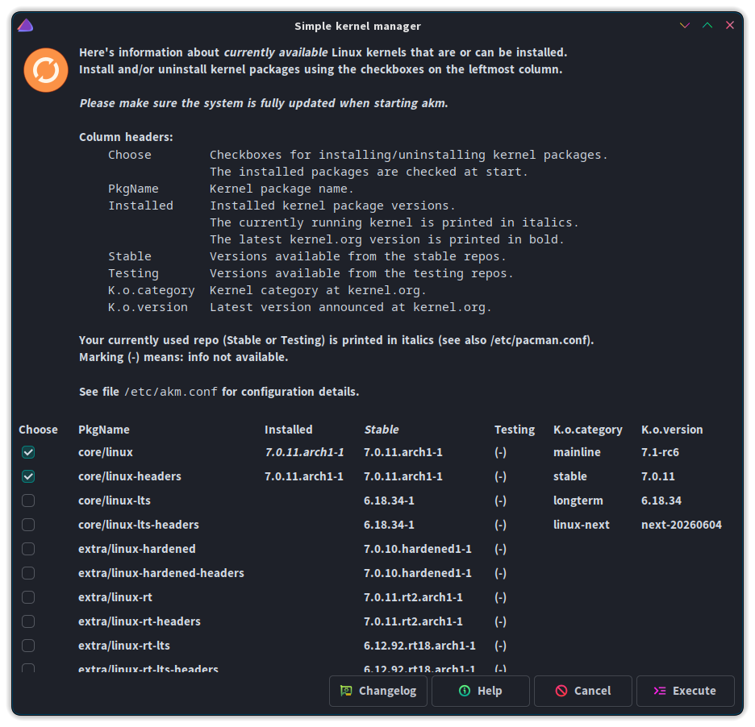Click 7.0.10.hardened1-1 in the extra/linux-hardened row

(418, 549)
